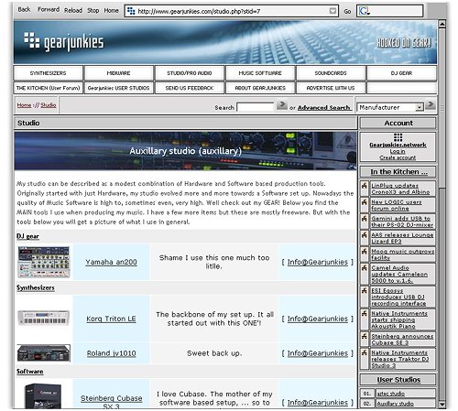Screen dimensions: 458x411
Task: Click the site favicon in the address bar
Action: pos(131,11)
